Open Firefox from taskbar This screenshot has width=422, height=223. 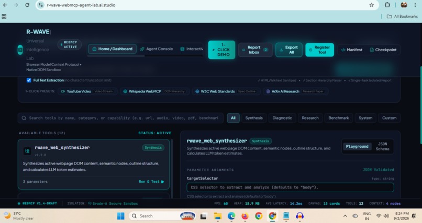coord(245,216)
